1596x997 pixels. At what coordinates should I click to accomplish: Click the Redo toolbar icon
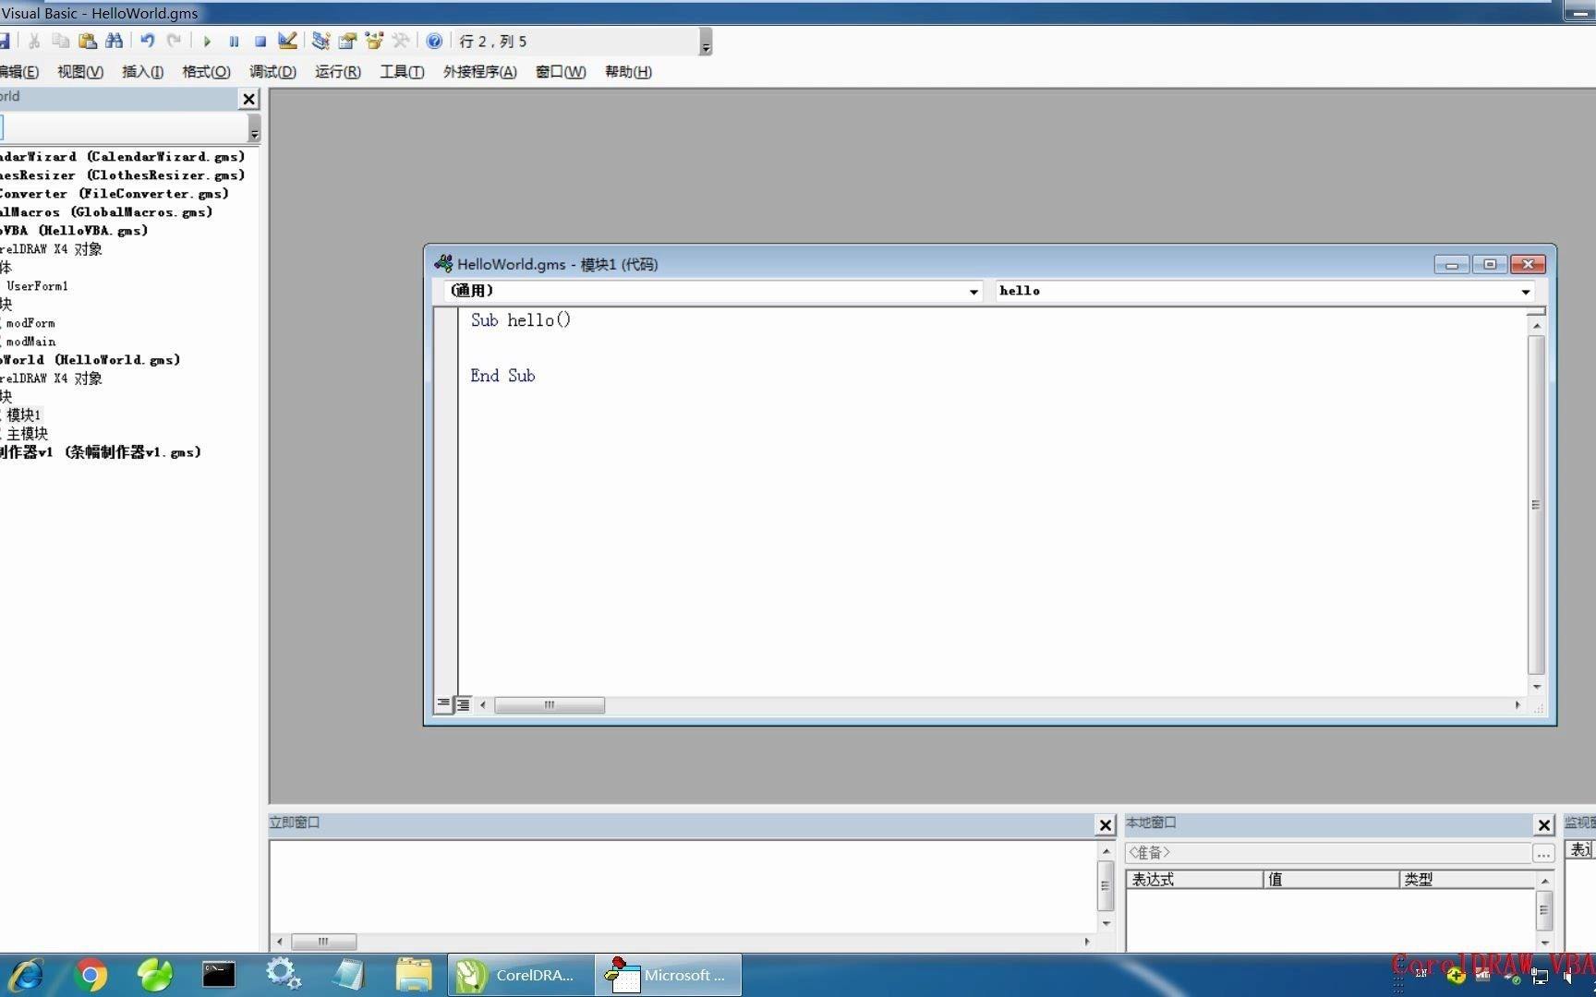click(174, 41)
